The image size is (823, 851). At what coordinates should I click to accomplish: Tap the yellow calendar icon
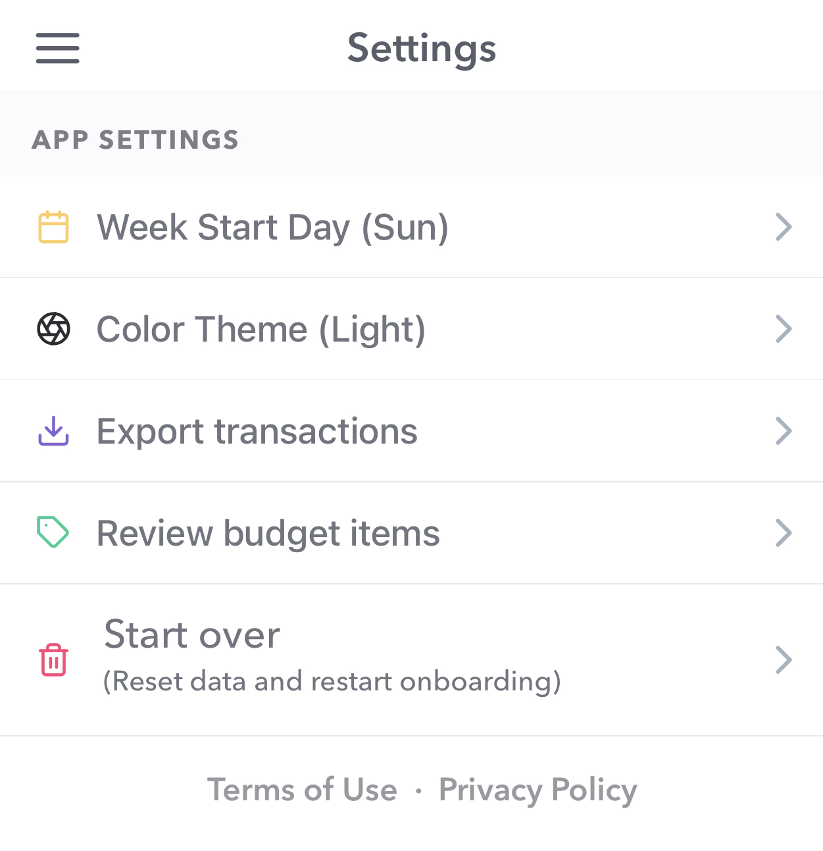[x=53, y=227]
